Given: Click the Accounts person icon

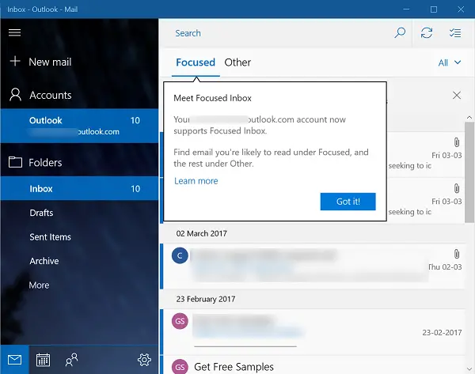Looking at the screenshot, I should [15, 95].
